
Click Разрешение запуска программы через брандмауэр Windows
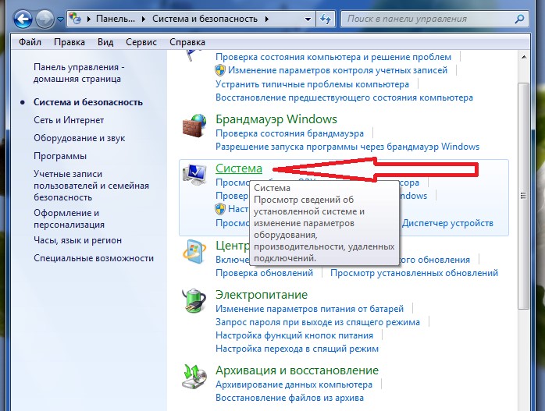[347, 147]
